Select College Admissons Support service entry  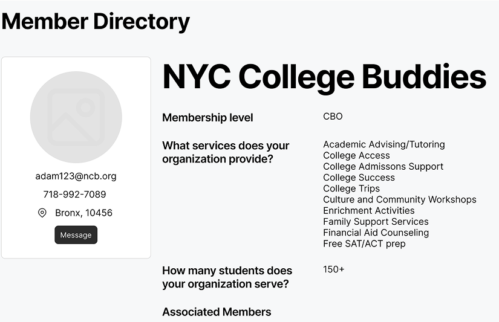(x=383, y=166)
